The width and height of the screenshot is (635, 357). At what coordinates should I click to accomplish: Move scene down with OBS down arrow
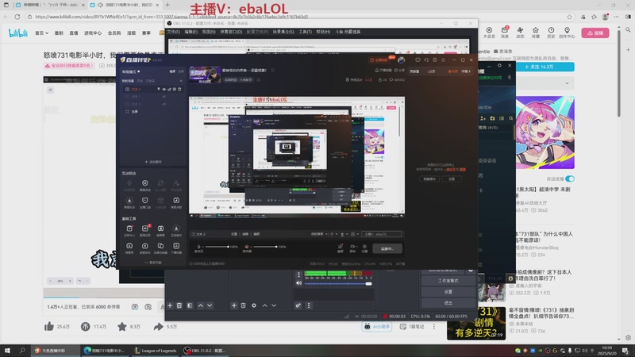pos(210,305)
